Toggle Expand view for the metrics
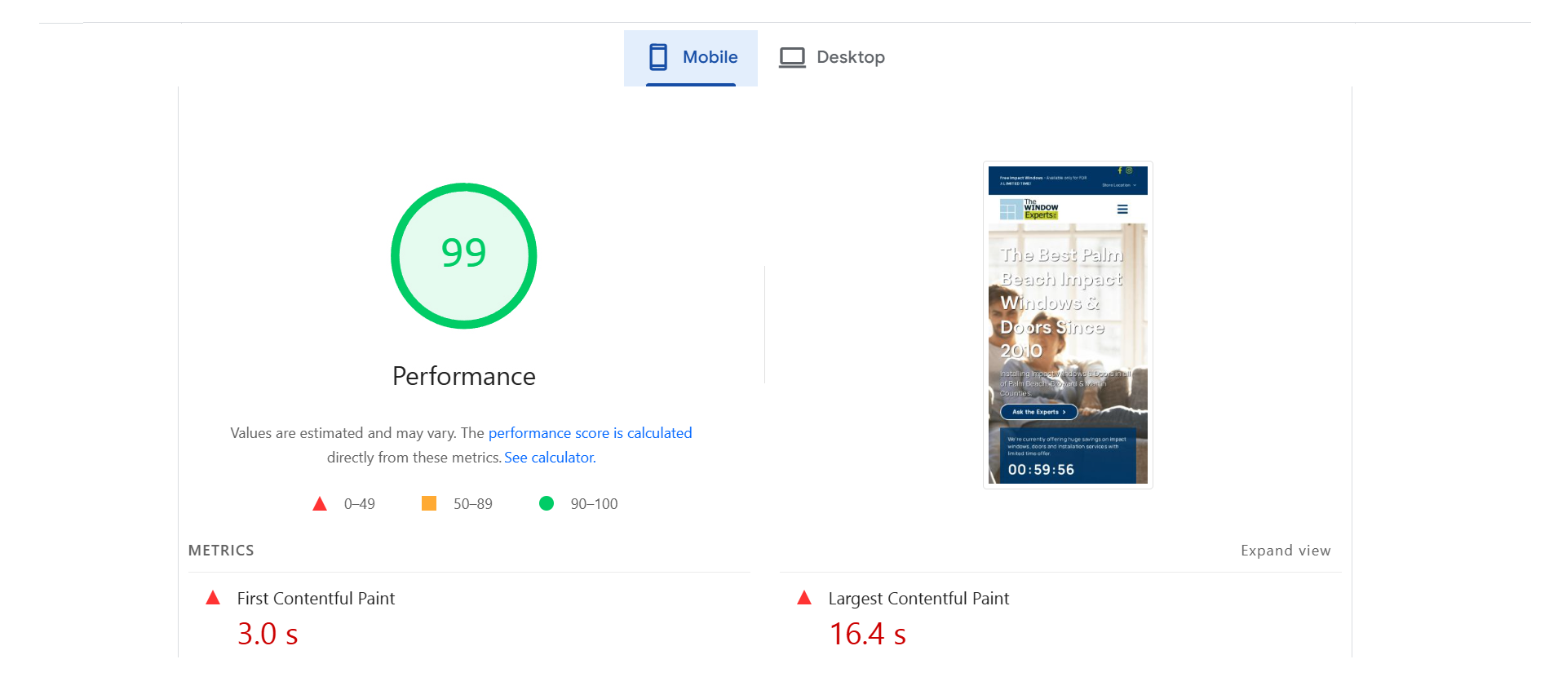Screen dimensions: 1549x677 [1285, 551]
